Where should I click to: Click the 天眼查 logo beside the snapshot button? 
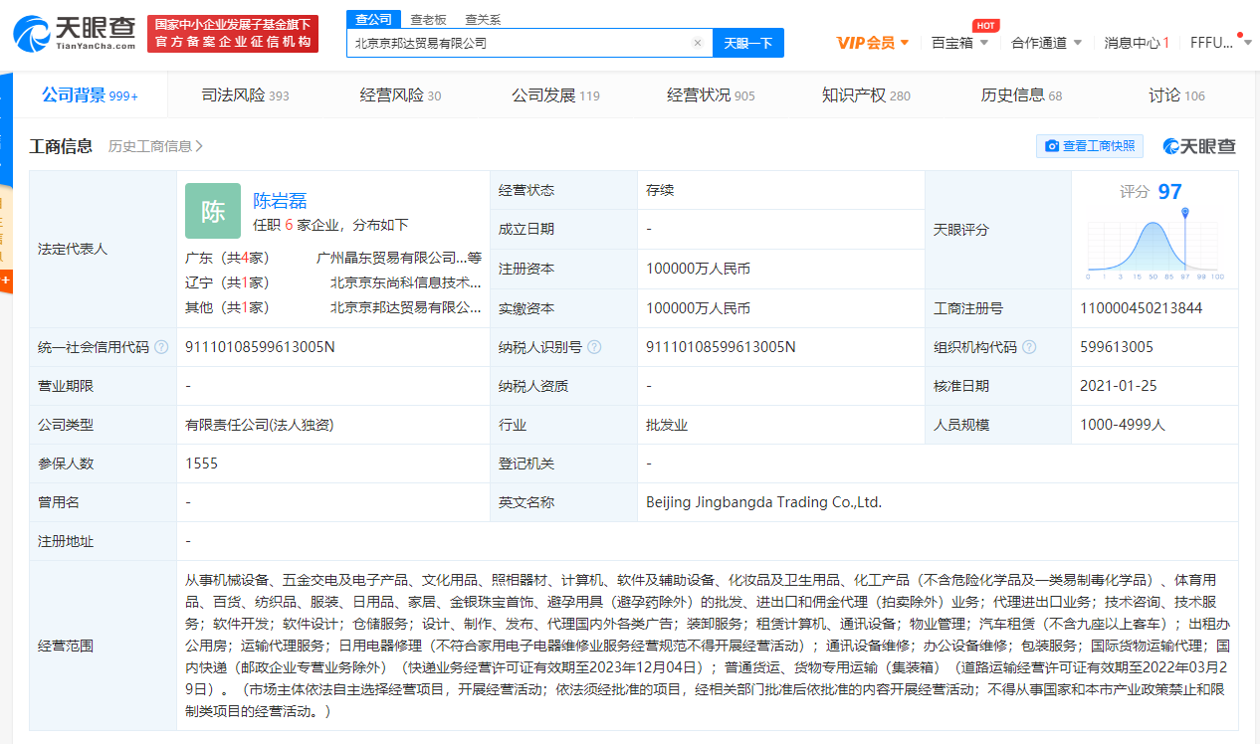coord(1199,146)
